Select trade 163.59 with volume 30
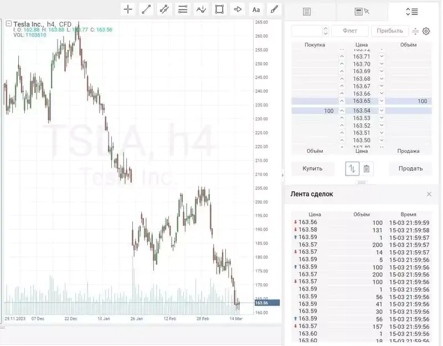Screen dimensions: 443x346 362,311
